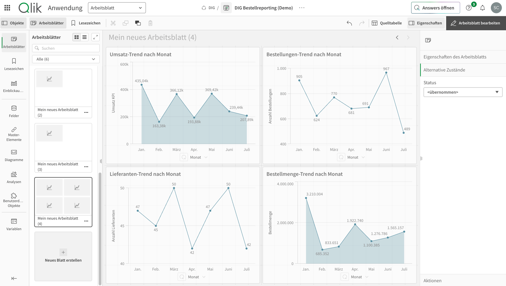Select the Arbeitsblätter sidebar tab
506x286 pixels.
[14, 42]
